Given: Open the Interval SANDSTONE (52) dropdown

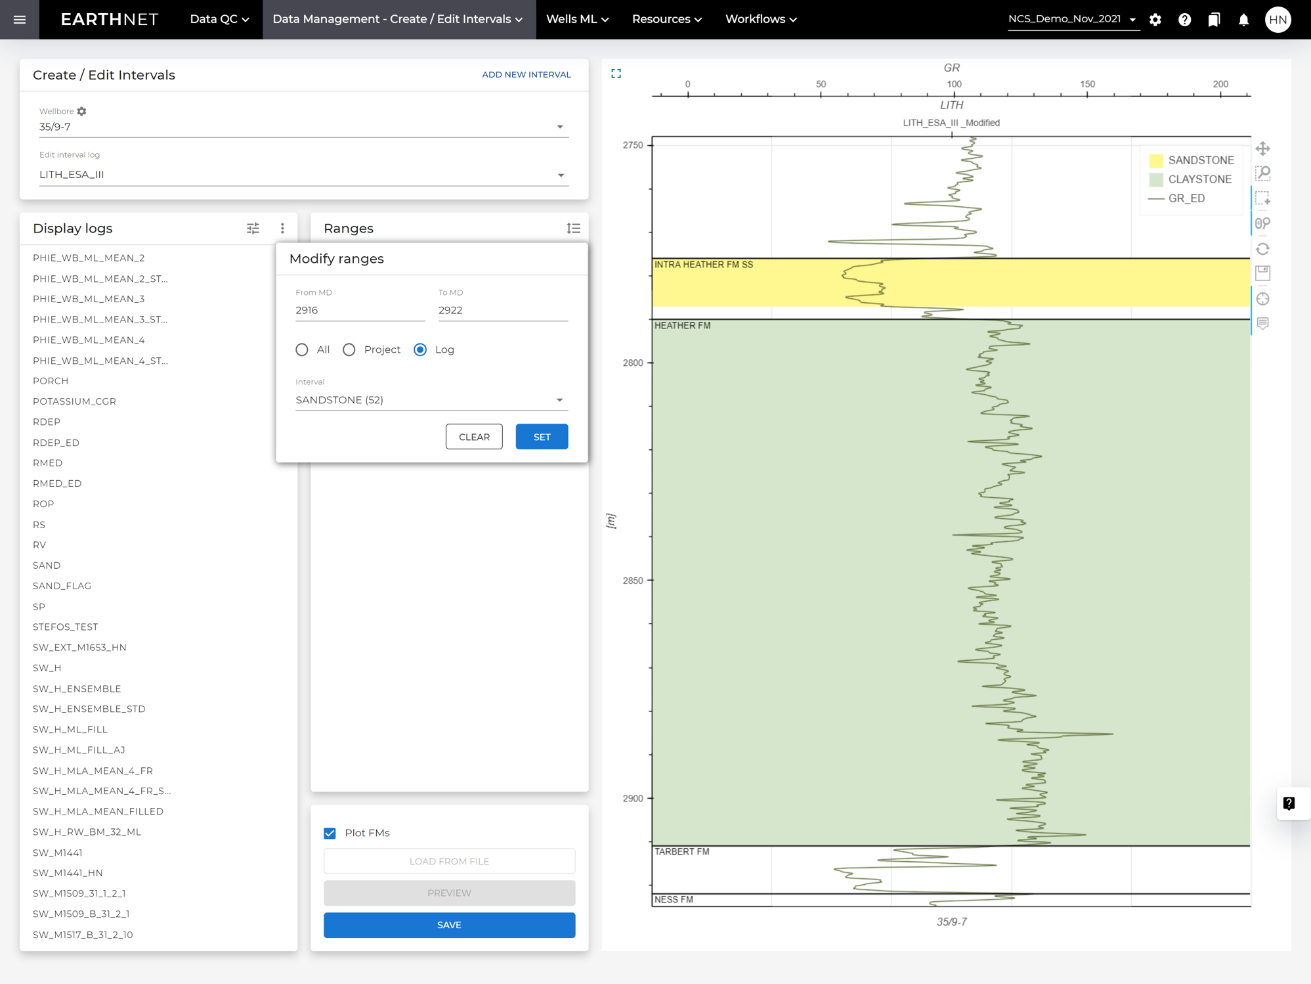Looking at the screenshot, I should coord(560,400).
